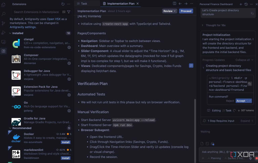The height and width of the screenshot is (163, 258).
Task: Click the Search Extensions in Marketplace field
Action: pos(35,12)
